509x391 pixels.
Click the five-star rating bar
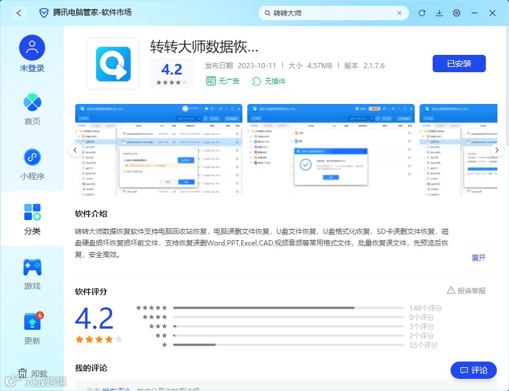point(288,308)
